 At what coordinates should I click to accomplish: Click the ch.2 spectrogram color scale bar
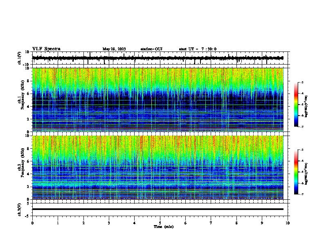pos(296,172)
